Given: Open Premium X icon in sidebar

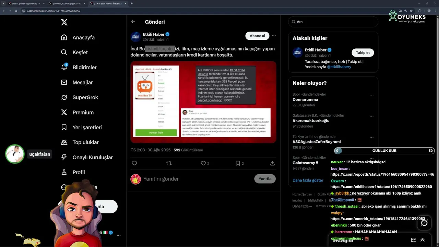Looking at the screenshot, I should pyautogui.click(x=64, y=112).
